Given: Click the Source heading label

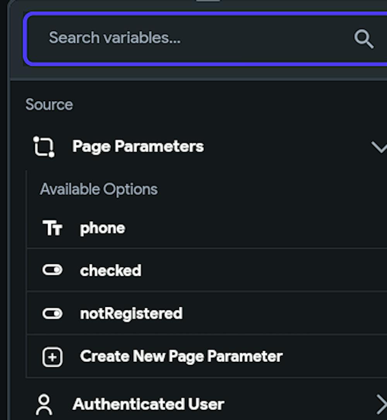Looking at the screenshot, I should tap(49, 105).
